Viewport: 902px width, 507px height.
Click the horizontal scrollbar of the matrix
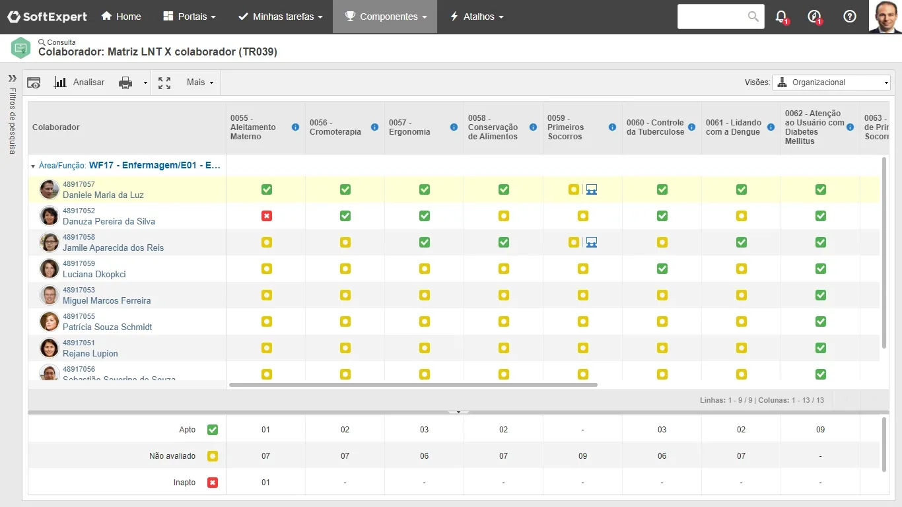413,384
